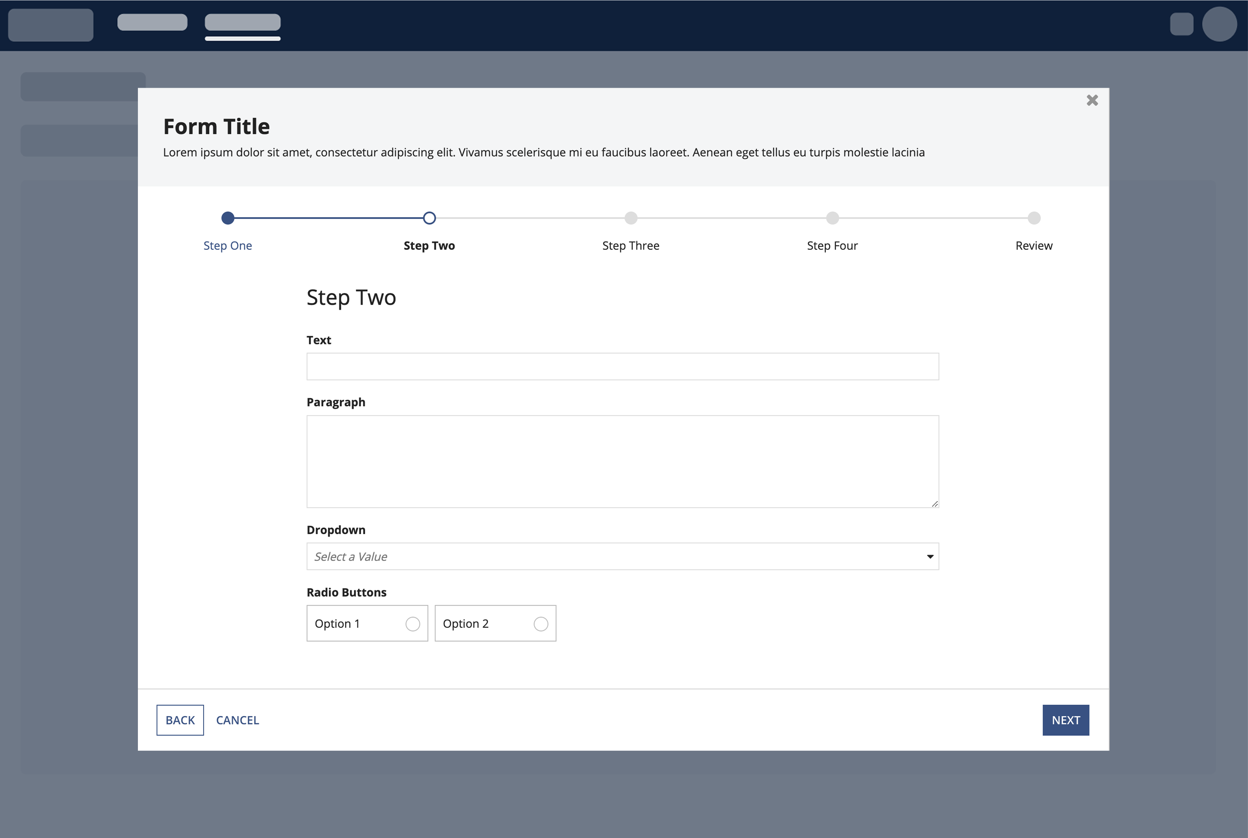The width and height of the screenshot is (1248, 838).
Task: Click the Review progress dot
Action: [1034, 218]
